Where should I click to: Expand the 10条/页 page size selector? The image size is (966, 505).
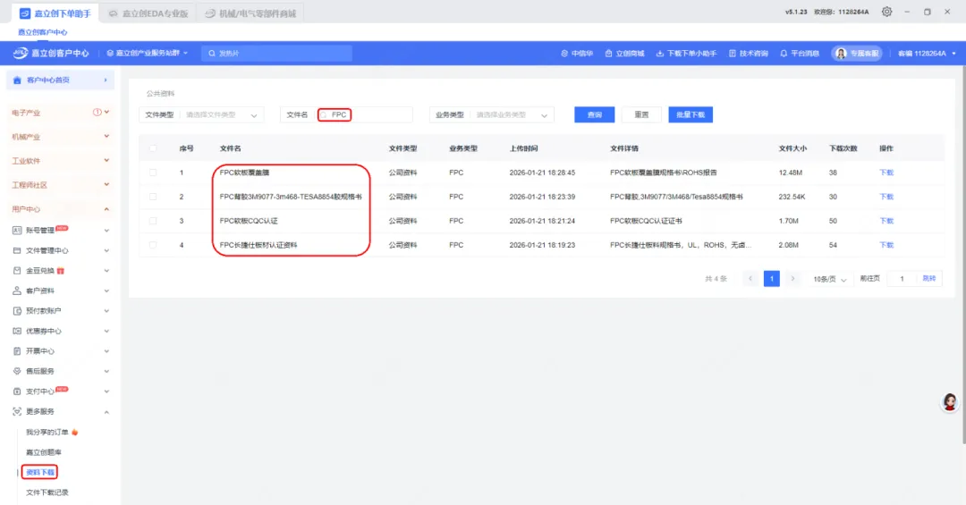[x=830, y=279]
